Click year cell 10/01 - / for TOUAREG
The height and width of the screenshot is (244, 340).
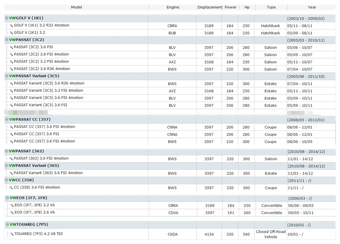[x=295, y=234]
